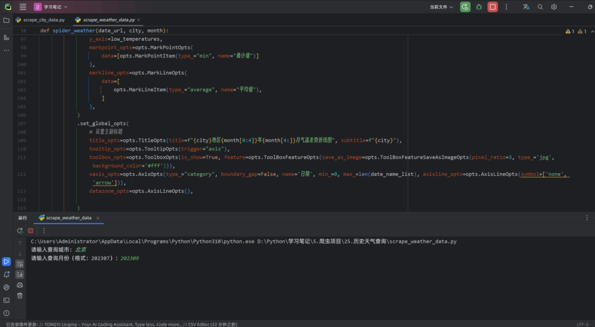Open the 当前文件 run configuration dropdown
Viewport: 595px width, 327px height.
pos(442,7)
